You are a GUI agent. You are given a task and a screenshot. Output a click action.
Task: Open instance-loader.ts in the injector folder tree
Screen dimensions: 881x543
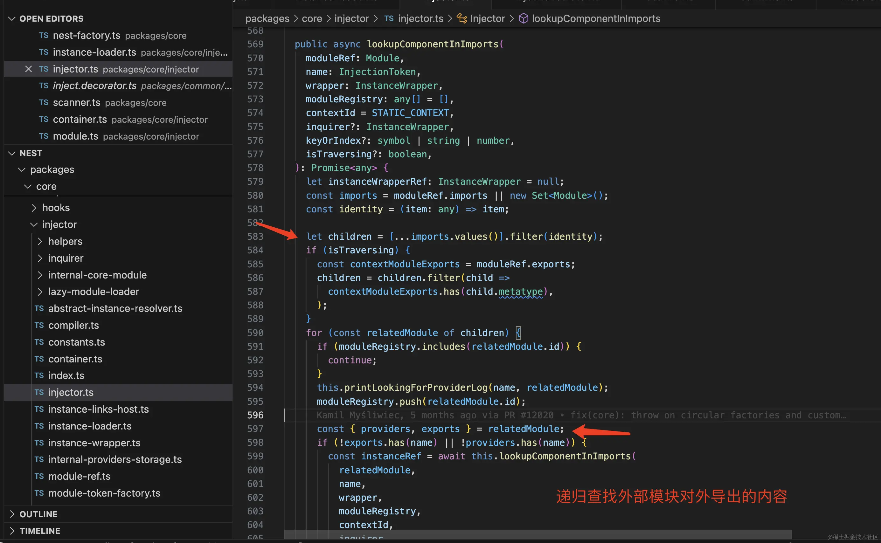(x=118, y=426)
